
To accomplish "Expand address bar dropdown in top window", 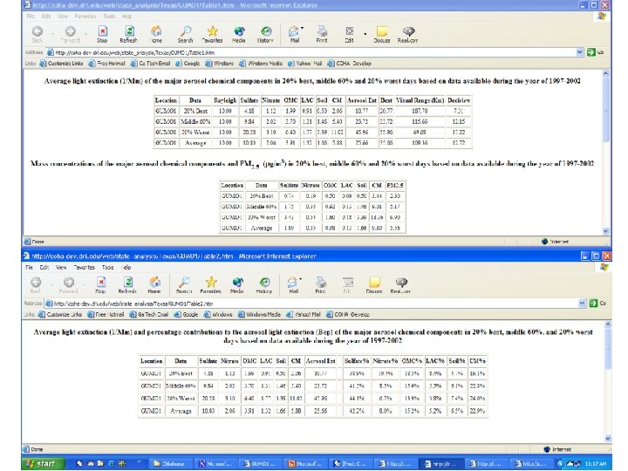I will [579, 52].
